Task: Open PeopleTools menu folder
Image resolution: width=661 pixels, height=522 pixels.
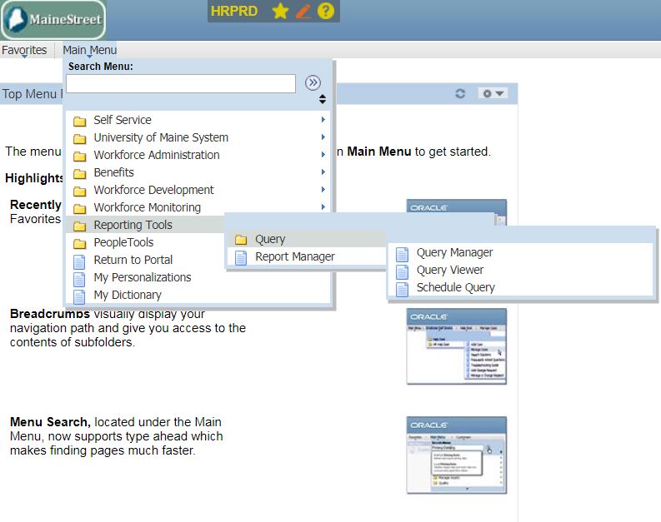Action: (123, 242)
